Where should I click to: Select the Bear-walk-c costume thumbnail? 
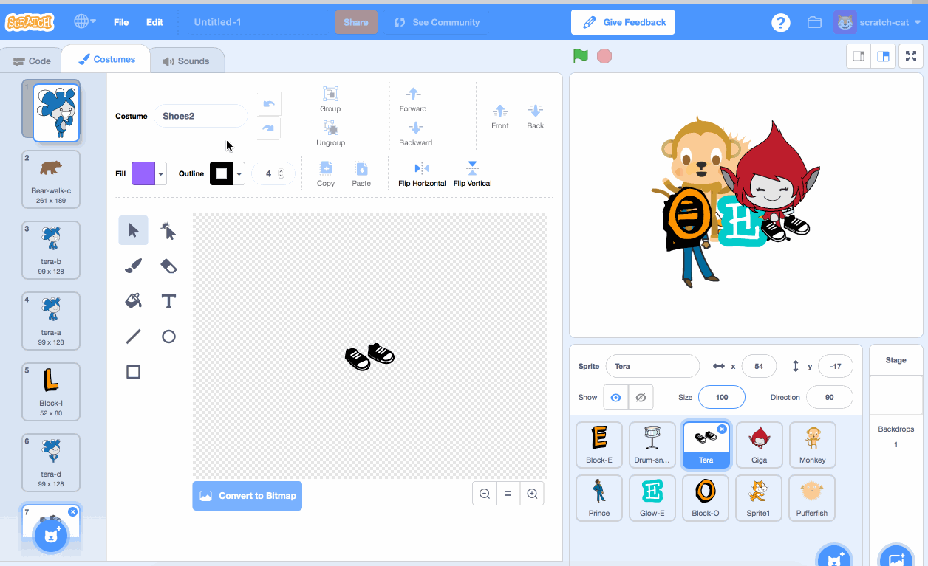point(51,179)
